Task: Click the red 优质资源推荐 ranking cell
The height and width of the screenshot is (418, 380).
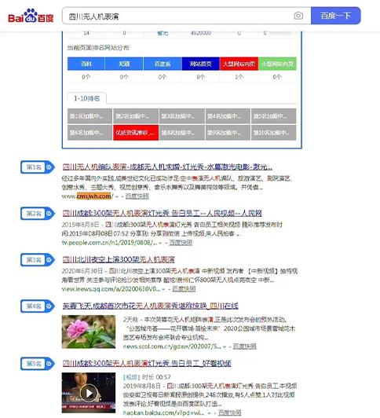Action: tap(136, 133)
